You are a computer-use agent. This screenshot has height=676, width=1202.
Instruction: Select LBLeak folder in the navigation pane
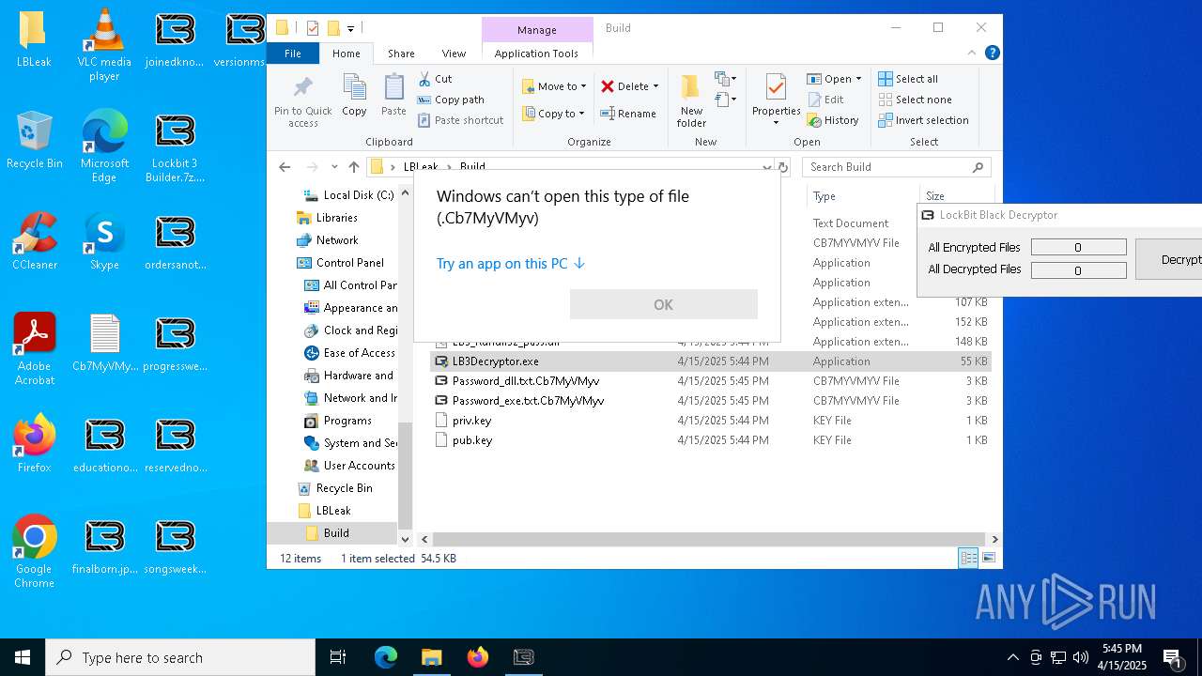[x=333, y=511]
